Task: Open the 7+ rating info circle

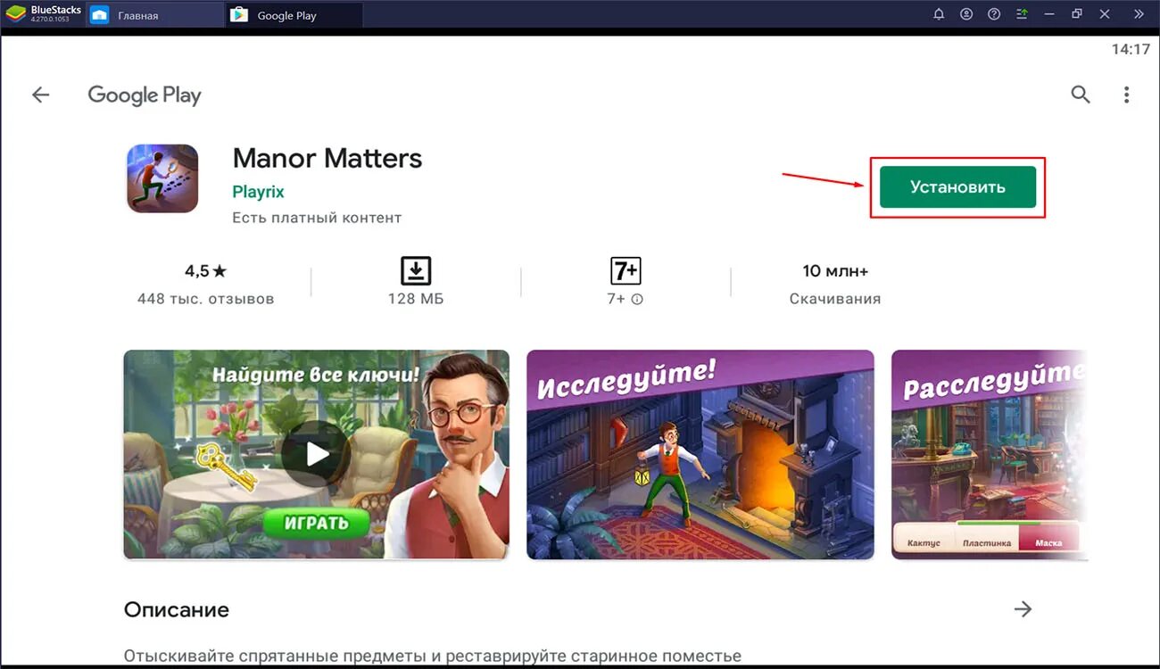Action: pyautogui.click(x=637, y=300)
